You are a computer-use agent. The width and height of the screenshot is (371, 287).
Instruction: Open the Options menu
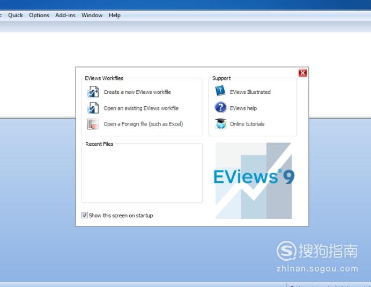pyautogui.click(x=39, y=15)
